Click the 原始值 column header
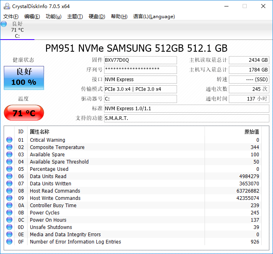This screenshot has width=273, height=254. pyautogui.click(x=252, y=132)
